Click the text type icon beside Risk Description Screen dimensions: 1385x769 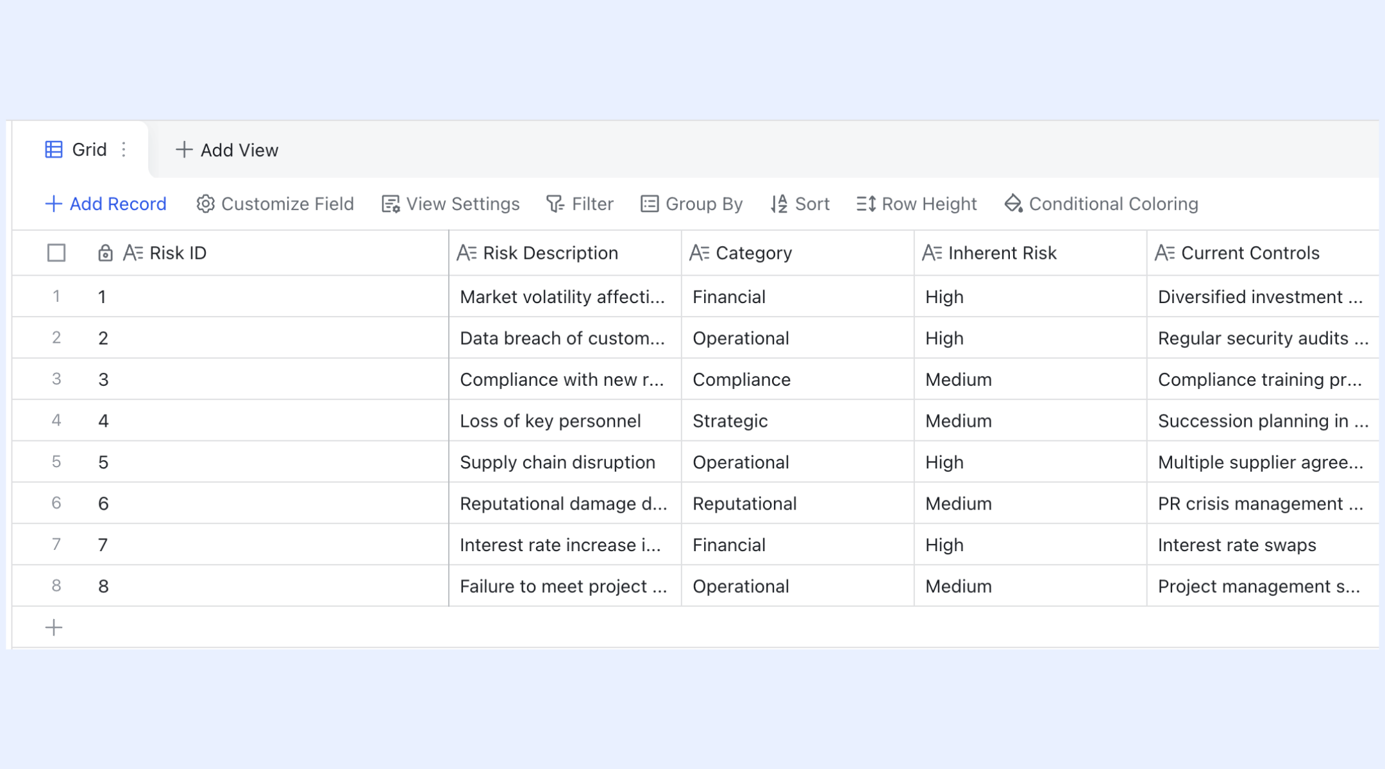click(467, 253)
